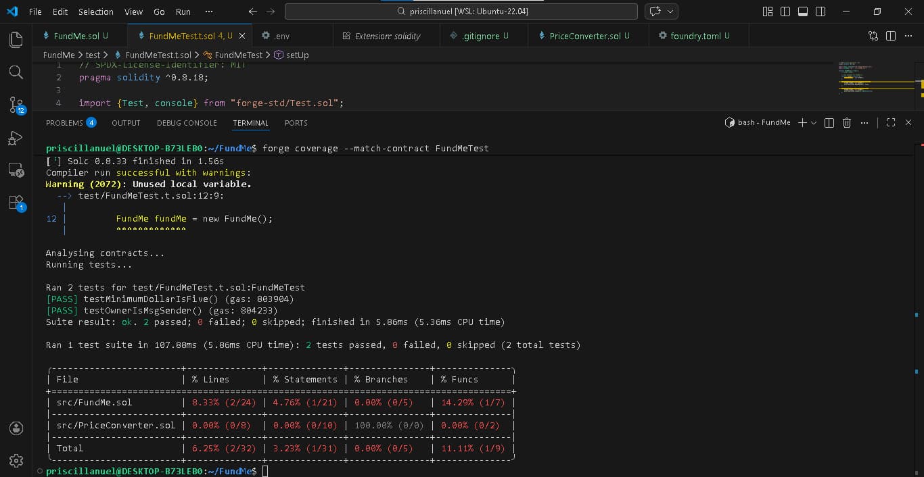Open the Explorer view in activity bar

(16, 40)
